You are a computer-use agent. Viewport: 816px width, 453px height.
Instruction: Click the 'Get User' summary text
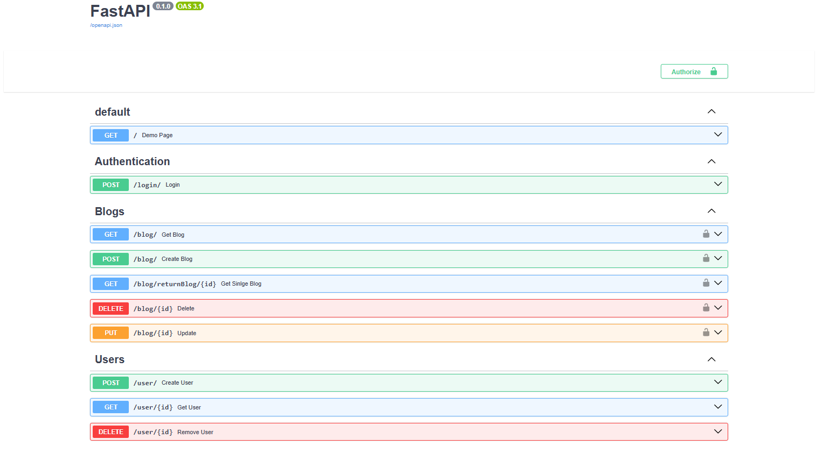point(189,407)
